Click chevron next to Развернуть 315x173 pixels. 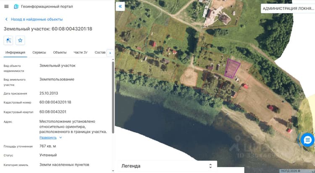pos(60,137)
